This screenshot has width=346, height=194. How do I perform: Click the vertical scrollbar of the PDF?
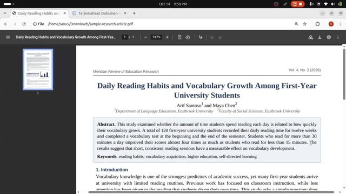(x=344, y=74)
